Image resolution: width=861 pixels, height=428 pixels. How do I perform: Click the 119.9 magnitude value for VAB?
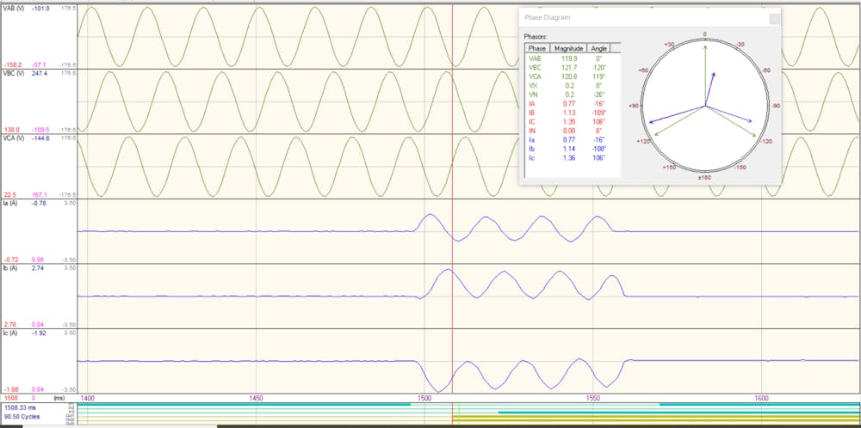click(x=569, y=58)
